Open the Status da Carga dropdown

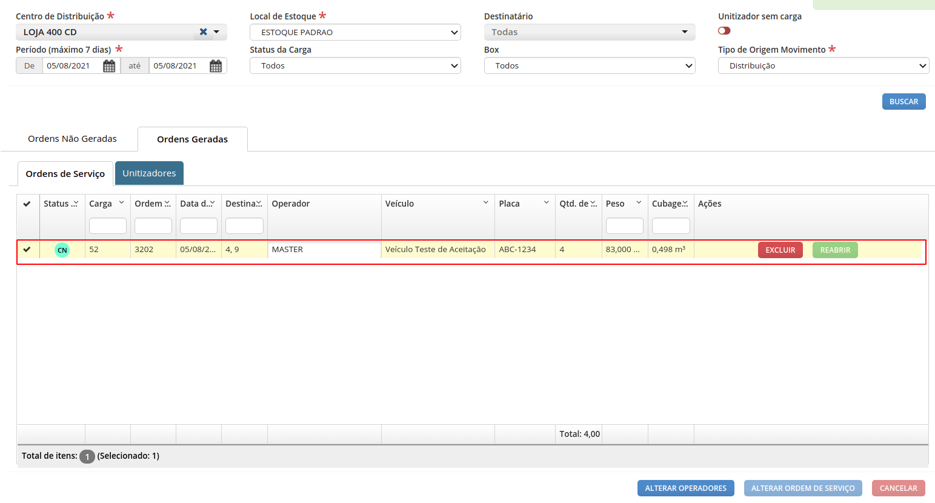355,65
